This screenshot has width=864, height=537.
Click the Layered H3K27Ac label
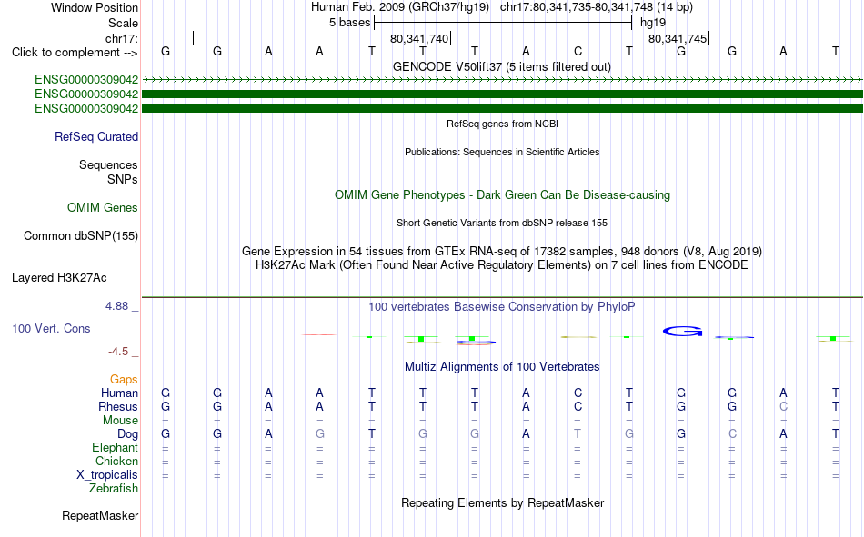click(59, 278)
